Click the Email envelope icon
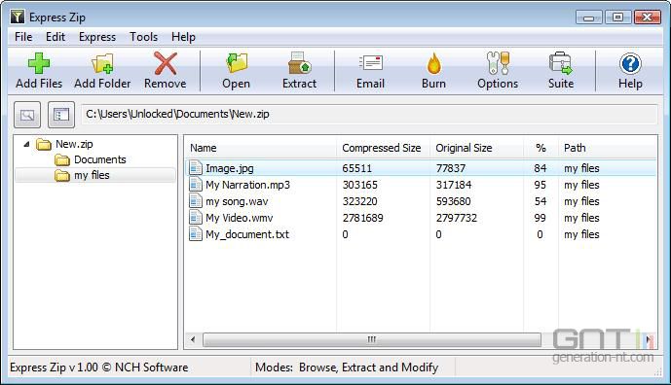The width and height of the screenshot is (671, 385). point(371,63)
